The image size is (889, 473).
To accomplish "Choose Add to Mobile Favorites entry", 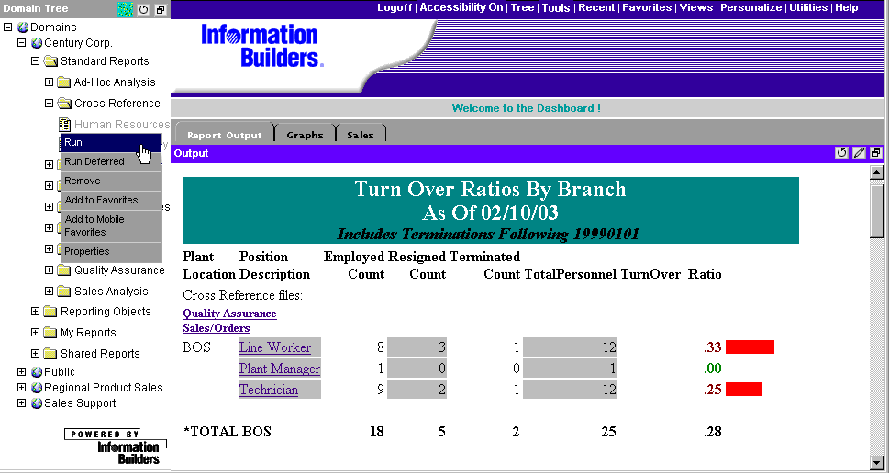I will [111, 226].
